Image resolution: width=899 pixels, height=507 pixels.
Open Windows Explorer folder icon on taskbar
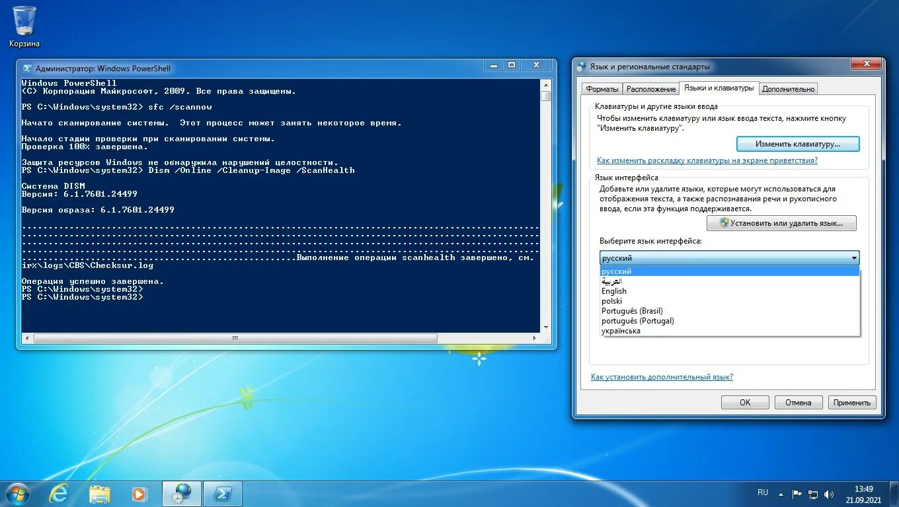point(100,494)
